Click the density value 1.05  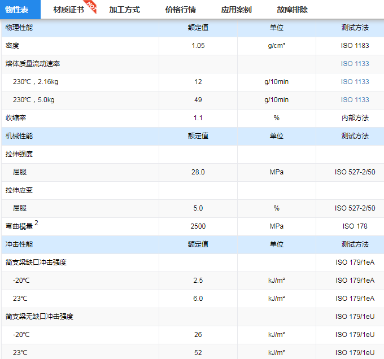198,46
